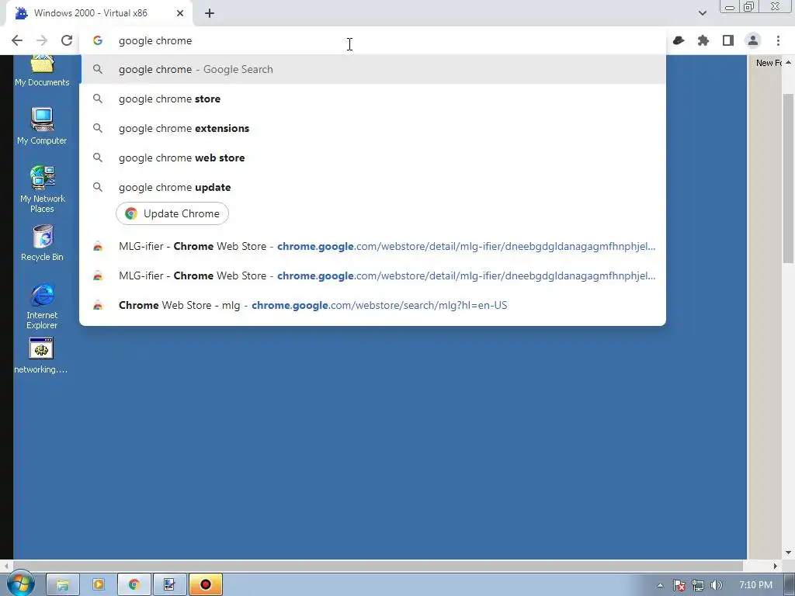Expand the tab search chevron
The height and width of the screenshot is (596, 795).
[702, 13]
